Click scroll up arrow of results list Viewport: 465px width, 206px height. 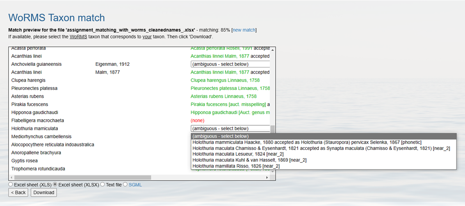tap(273, 50)
